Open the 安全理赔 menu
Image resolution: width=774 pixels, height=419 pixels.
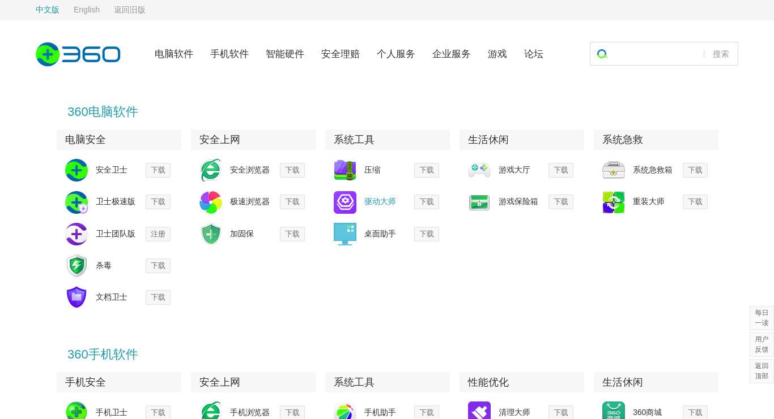[341, 54]
